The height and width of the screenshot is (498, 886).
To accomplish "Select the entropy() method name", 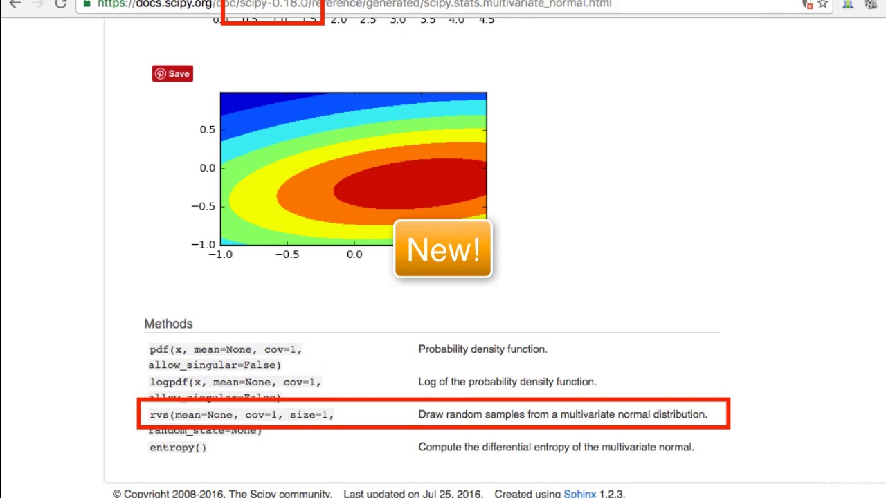I will point(178,448).
